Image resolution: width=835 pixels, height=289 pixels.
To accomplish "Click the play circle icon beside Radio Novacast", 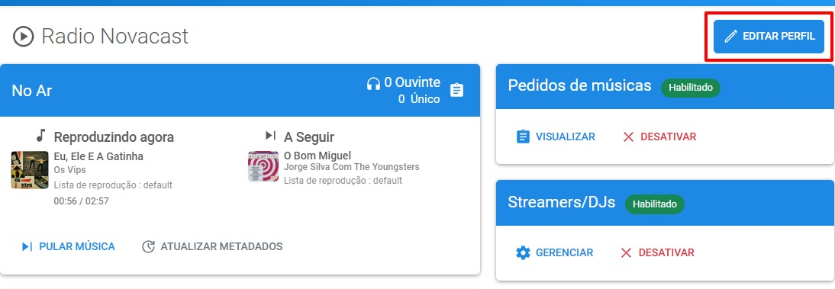I will tap(24, 37).
